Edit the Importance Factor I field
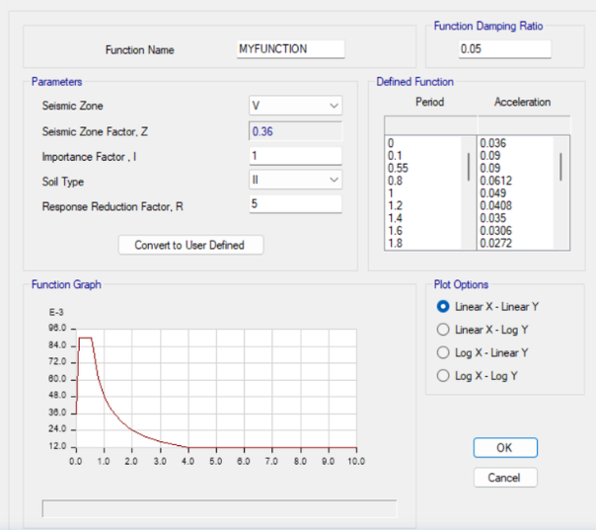Viewport: 596px width, 530px height. click(295, 156)
